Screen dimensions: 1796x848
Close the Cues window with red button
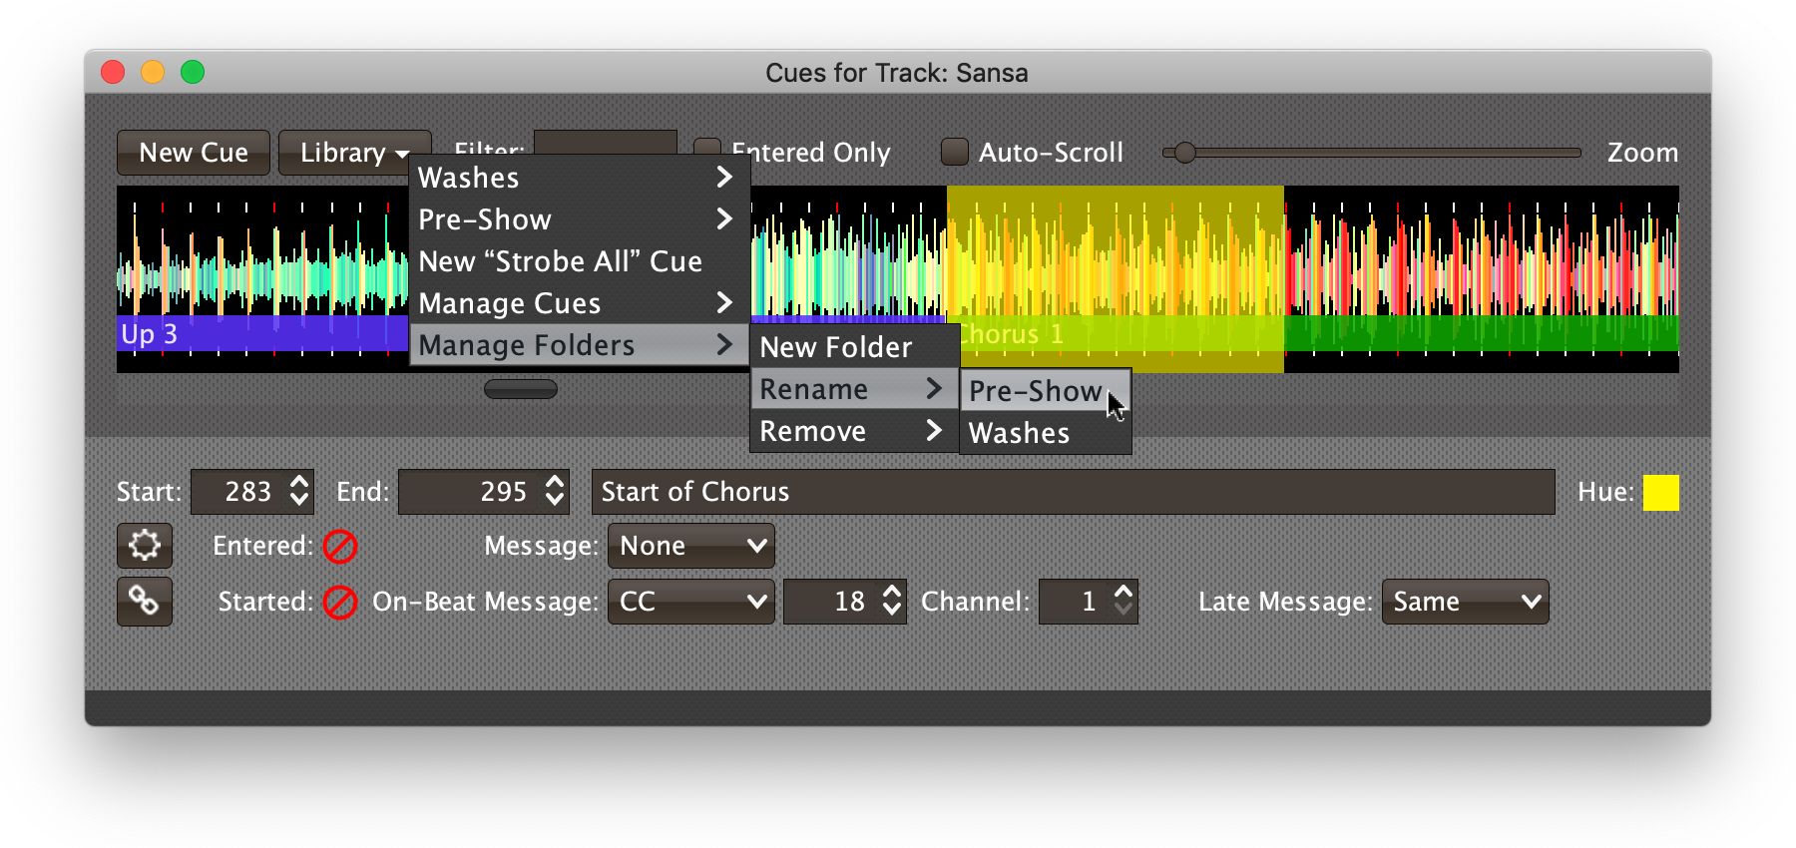[x=113, y=72]
